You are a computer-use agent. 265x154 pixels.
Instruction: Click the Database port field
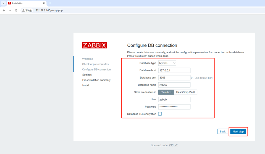[174, 78]
